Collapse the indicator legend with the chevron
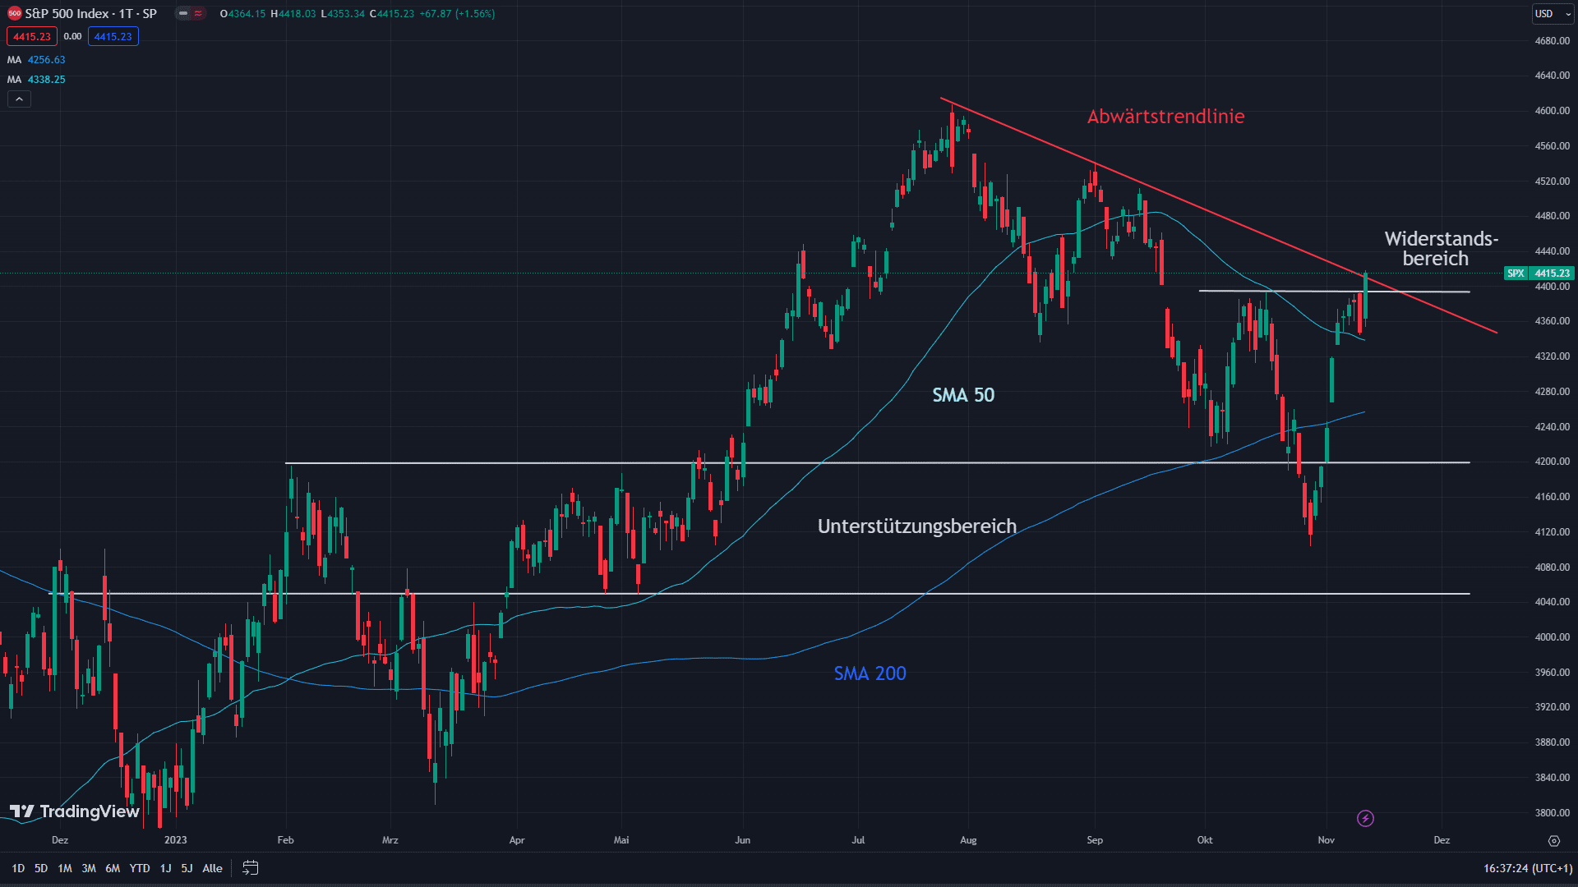 pyautogui.click(x=19, y=99)
